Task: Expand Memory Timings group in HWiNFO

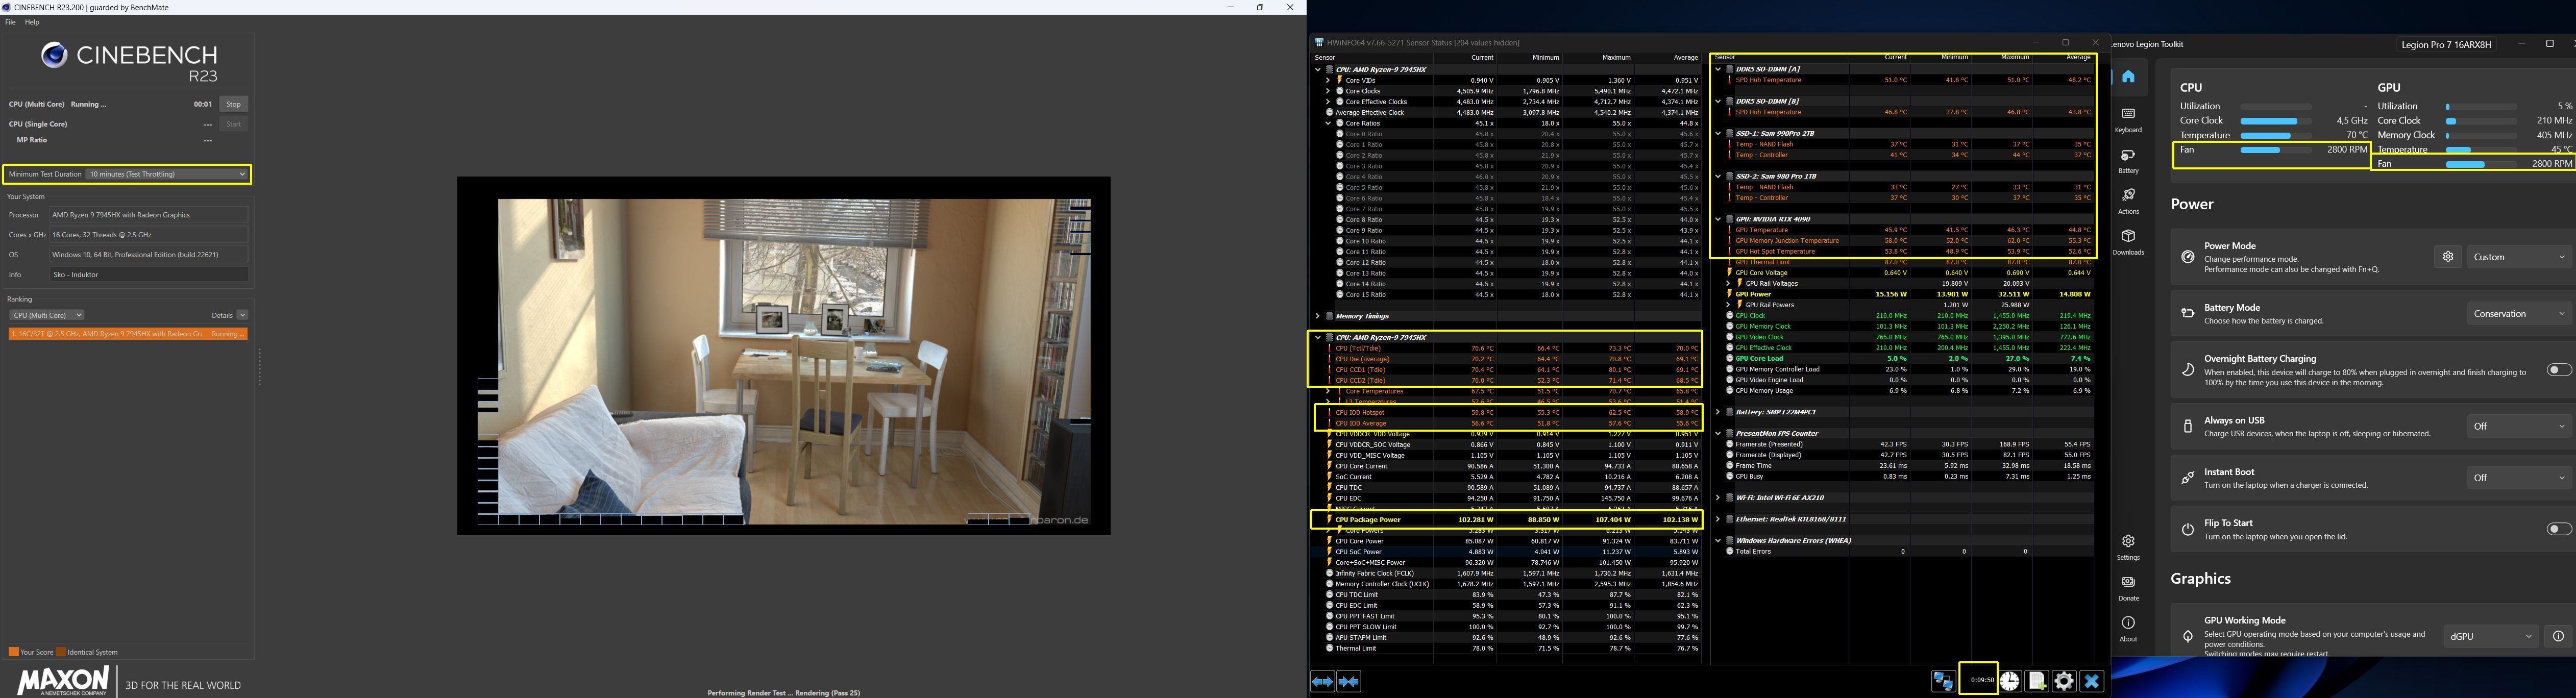Action: [1318, 316]
